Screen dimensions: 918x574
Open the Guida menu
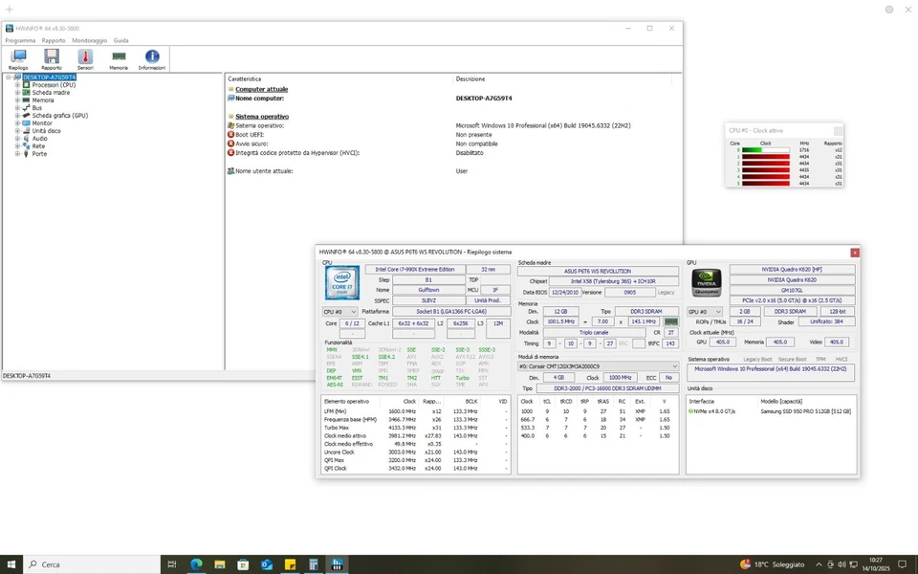(x=120, y=40)
